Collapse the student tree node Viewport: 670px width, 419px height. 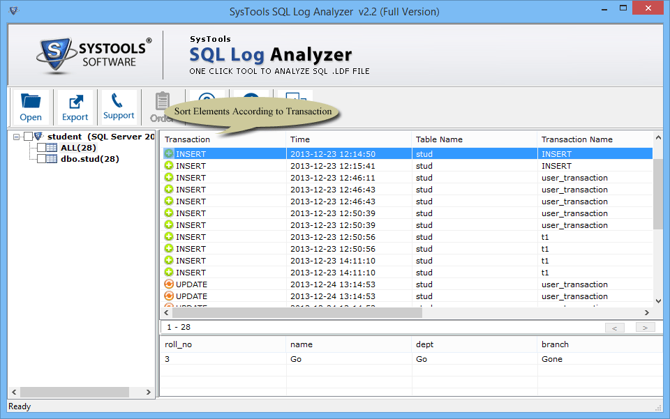[16, 137]
